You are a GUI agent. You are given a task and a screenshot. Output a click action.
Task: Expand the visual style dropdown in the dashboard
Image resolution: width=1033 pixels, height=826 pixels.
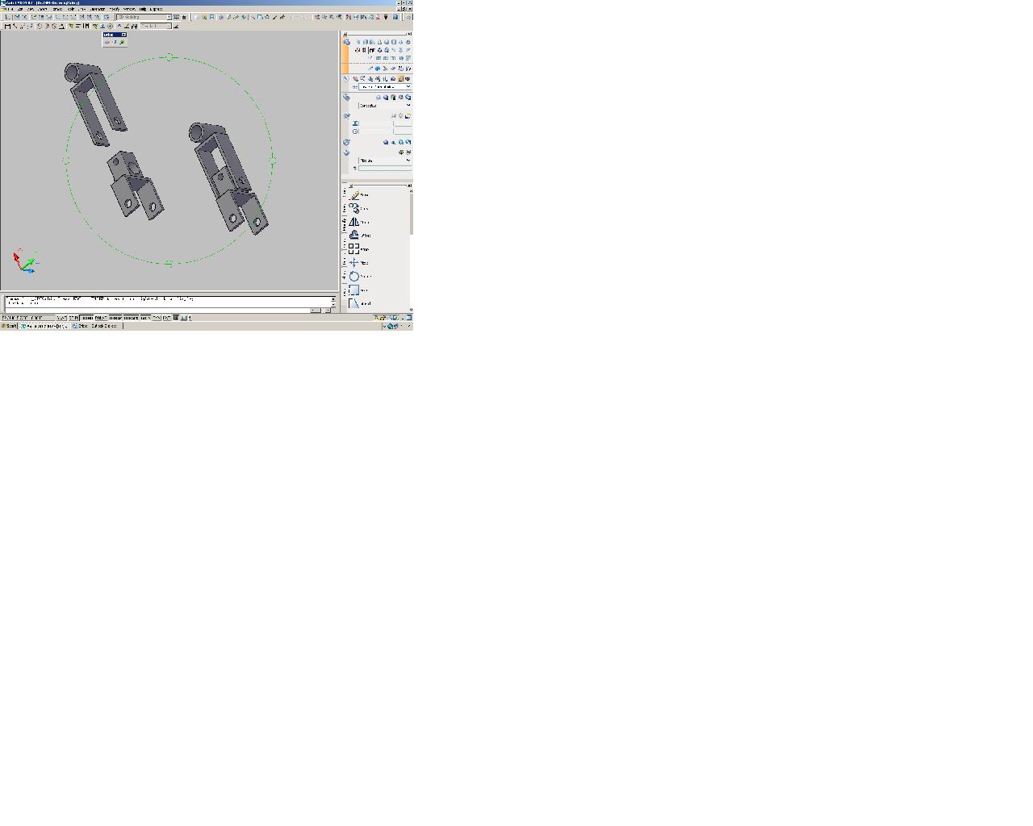408,106
